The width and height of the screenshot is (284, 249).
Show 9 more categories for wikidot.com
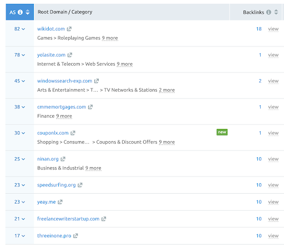(x=110, y=38)
